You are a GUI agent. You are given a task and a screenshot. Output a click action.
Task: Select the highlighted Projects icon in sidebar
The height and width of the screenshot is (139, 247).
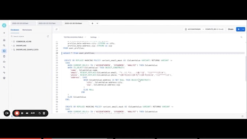[x=4, y=51]
